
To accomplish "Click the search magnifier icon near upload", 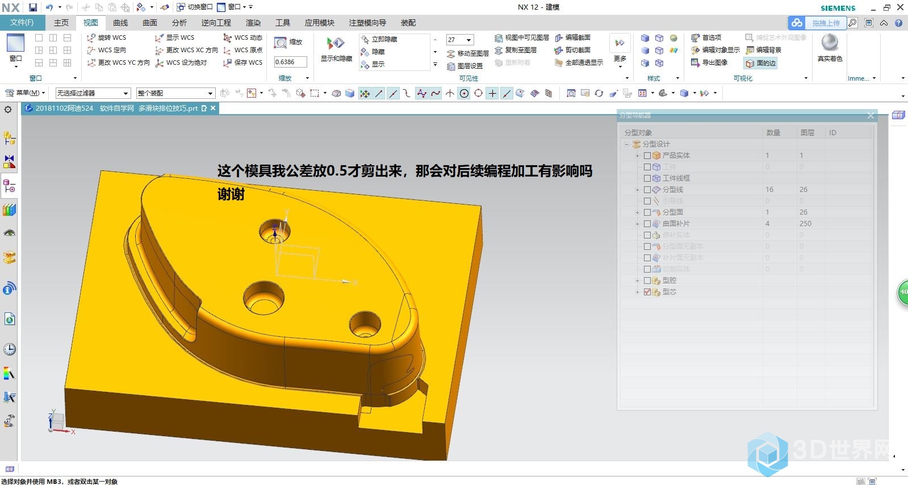I will point(852,23).
